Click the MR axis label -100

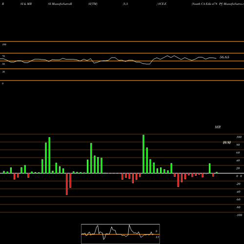(x=239, y=215)
